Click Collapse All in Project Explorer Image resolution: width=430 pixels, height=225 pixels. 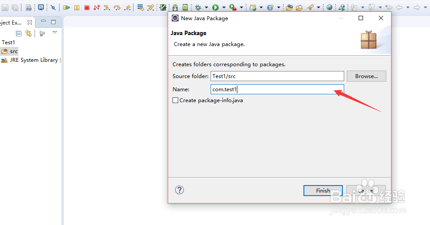click(18, 33)
